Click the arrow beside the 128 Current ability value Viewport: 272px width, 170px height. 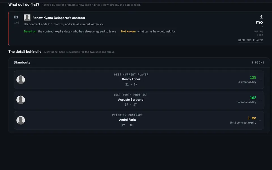260,80
